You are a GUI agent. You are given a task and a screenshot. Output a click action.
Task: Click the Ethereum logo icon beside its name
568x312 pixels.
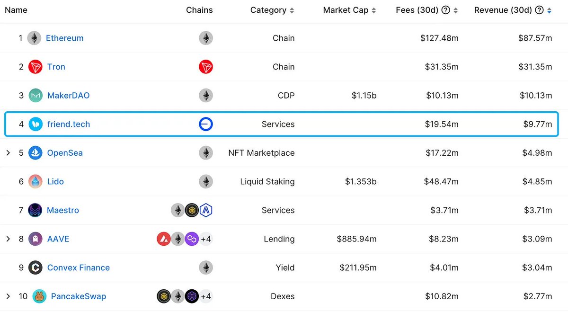pos(34,38)
